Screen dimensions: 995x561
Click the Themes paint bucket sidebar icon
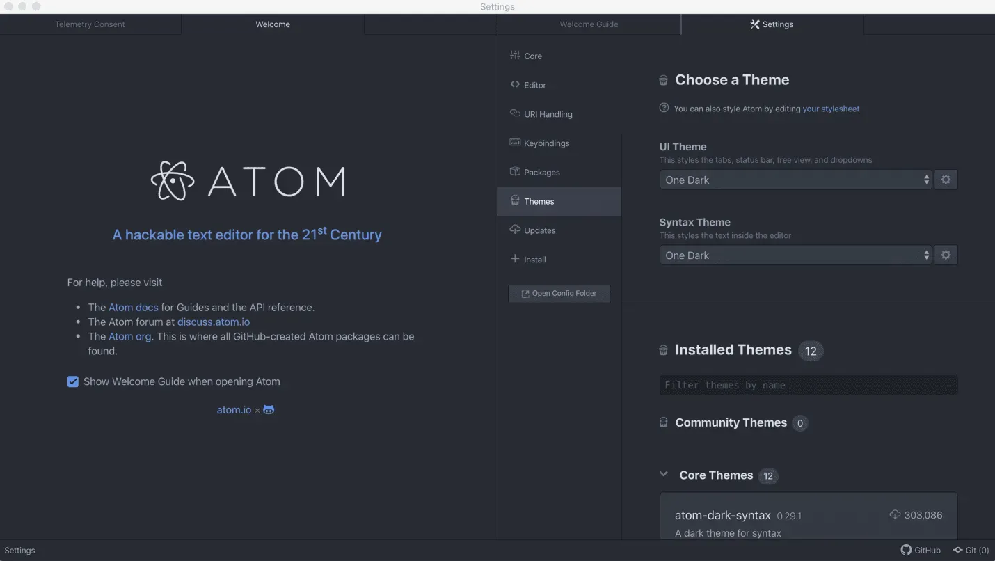[515, 200]
